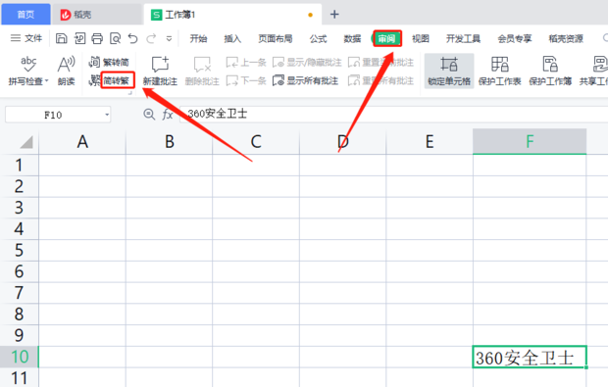This screenshot has height=387, width=608.
Task: Select column F header
Action: tap(530, 141)
